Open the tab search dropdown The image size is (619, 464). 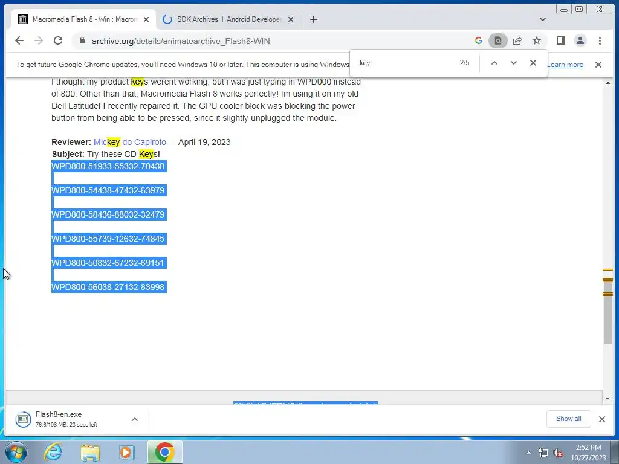[543, 19]
